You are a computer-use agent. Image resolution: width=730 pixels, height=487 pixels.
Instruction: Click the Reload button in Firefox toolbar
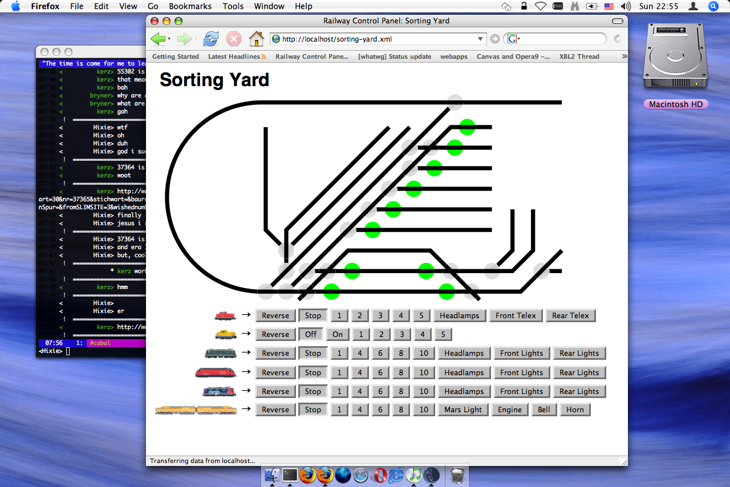coord(210,39)
